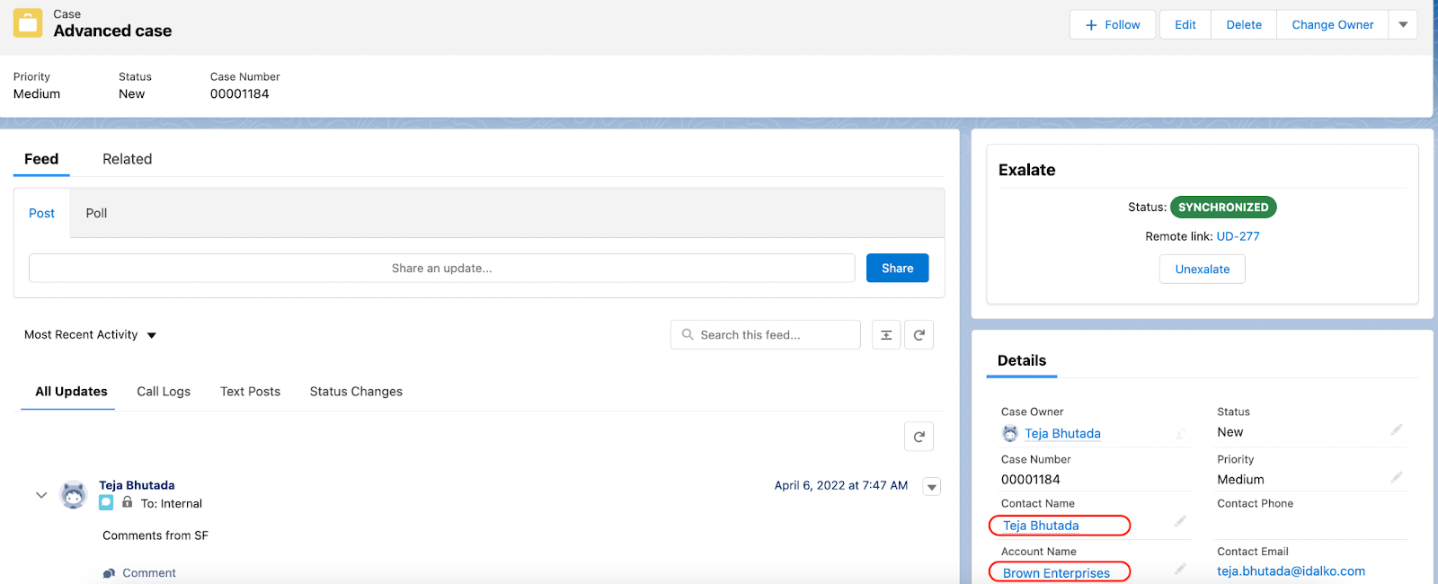Viewport: 1438px width, 584px height.
Task: Show All Updates in the feed
Action: pyautogui.click(x=71, y=392)
